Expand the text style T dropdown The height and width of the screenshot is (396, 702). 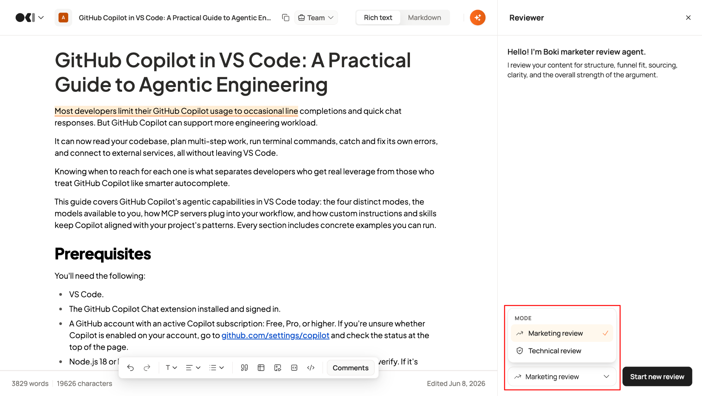171,368
